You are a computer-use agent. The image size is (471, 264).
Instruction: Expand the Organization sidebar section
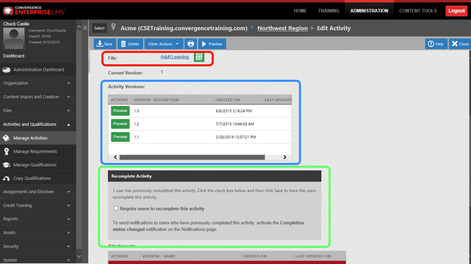[38, 83]
